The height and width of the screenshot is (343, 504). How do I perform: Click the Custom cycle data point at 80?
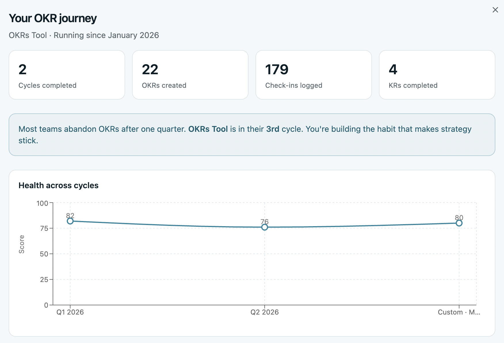[459, 223]
